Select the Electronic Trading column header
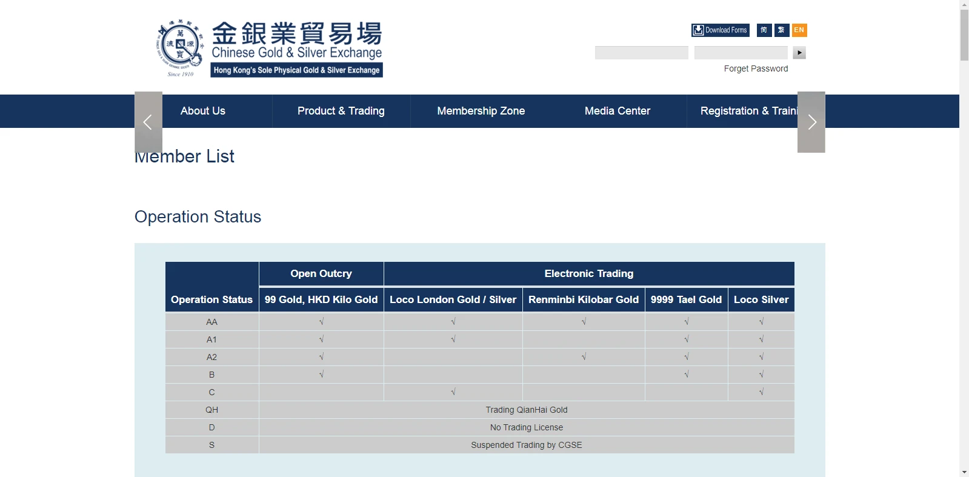 [589, 273]
